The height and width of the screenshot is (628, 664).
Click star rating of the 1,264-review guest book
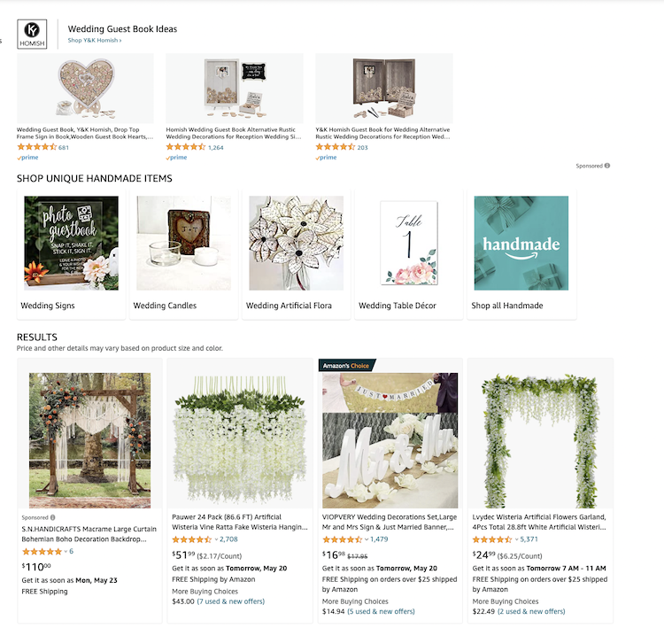click(x=186, y=147)
